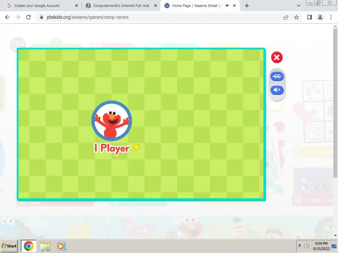Screen dimensions: 338x253
Task: Open a new browser tab
Action: tap(247, 6)
